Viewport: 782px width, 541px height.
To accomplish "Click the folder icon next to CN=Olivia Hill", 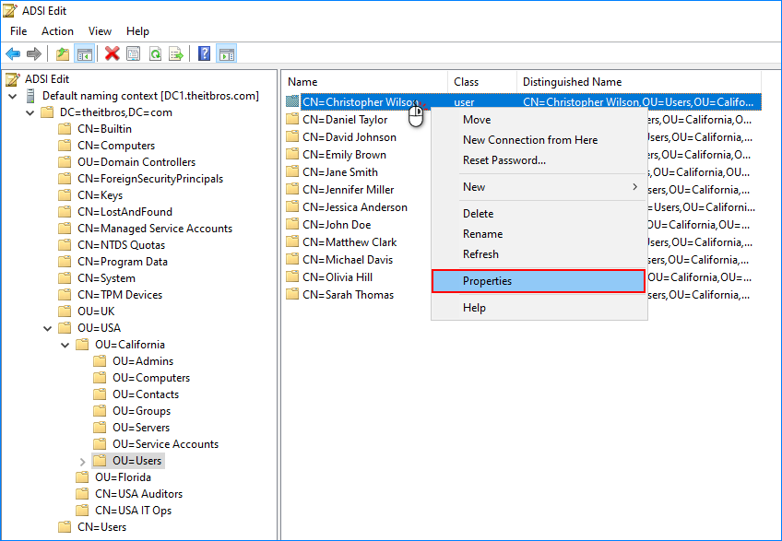I will (292, 276).
